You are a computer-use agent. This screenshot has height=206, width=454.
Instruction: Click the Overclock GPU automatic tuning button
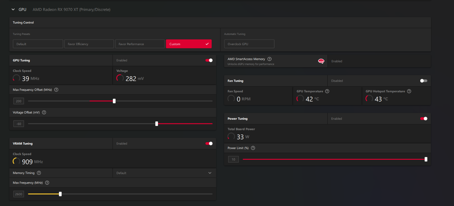[x=249, y=44]
